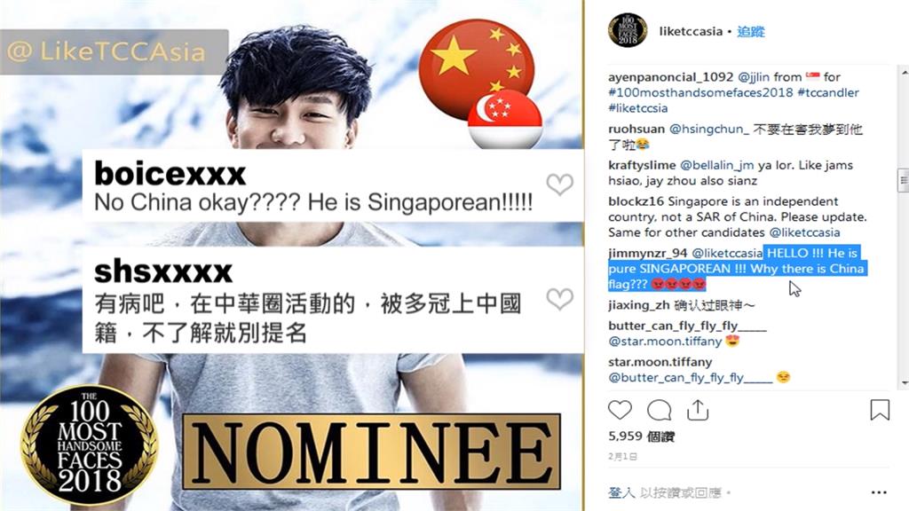Screen dimensions: 909x511
Task: Open comments with the speech bubble icon
Action: [x=660, y=410]
